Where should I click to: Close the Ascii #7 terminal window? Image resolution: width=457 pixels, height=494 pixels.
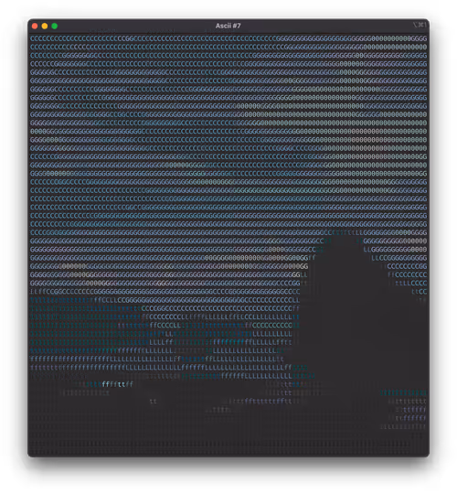(35, 27)
